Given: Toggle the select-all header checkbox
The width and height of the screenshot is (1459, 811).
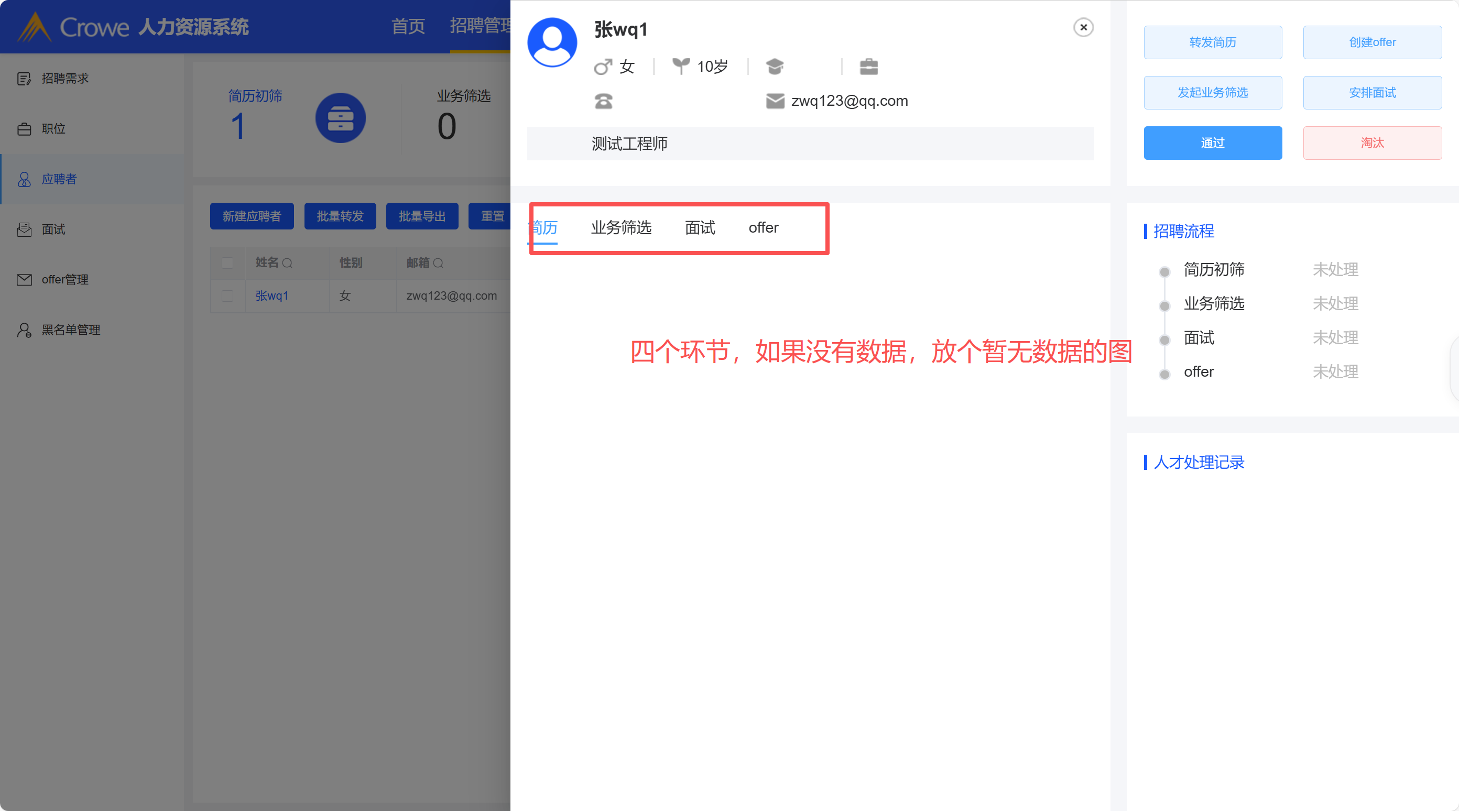Looking at the screenshot, I should 227,264.
